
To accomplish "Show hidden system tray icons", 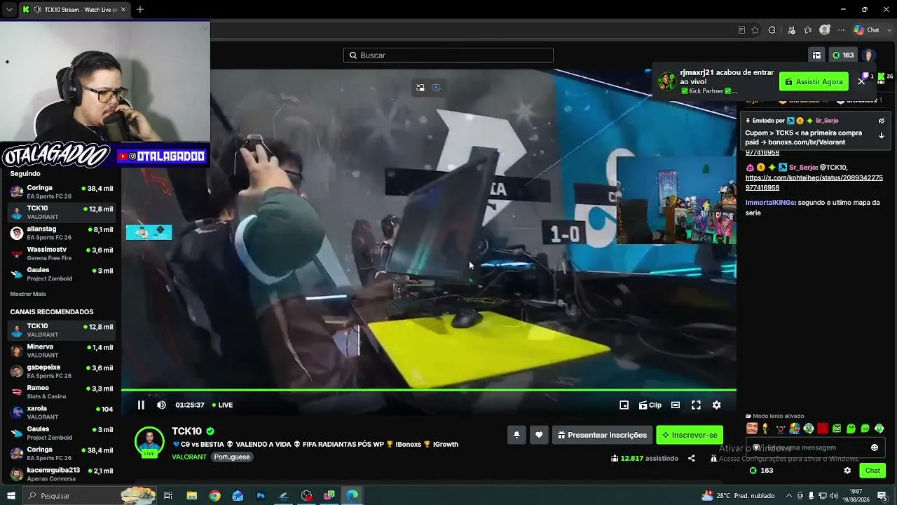I will pyautogui.click(x=789, y=496).
